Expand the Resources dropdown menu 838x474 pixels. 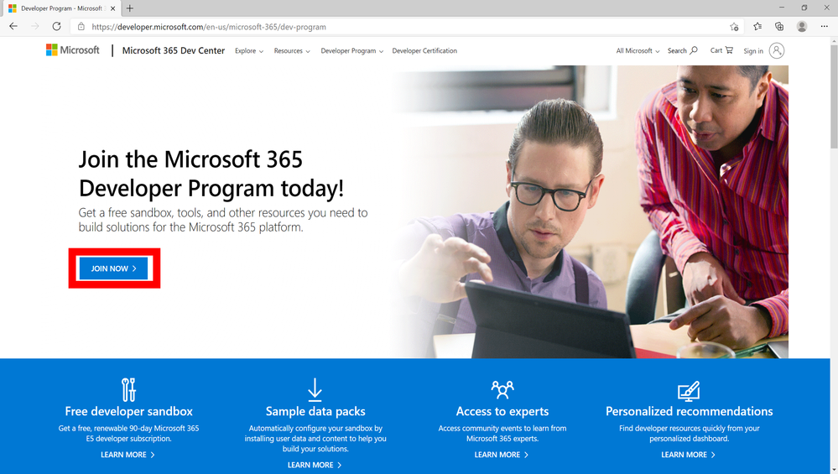tap(292, 51)
